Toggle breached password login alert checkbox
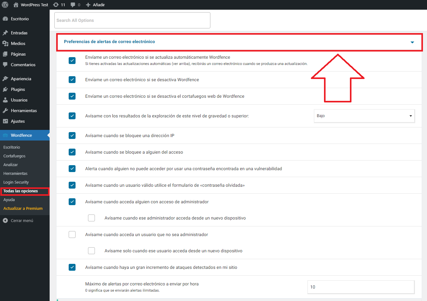This screenshot has width=427, height=301. pos(72,169)
